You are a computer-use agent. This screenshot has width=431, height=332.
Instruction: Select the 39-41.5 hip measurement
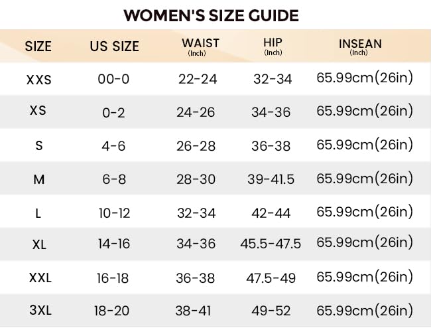[271, 179]
